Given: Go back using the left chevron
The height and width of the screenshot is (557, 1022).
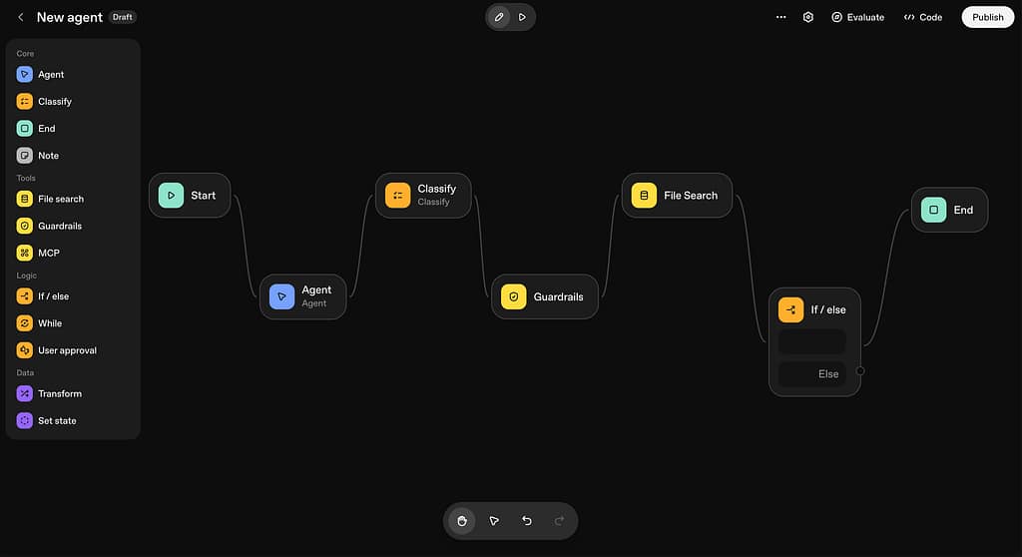Looking at the screenshot, I should [21, 17].
